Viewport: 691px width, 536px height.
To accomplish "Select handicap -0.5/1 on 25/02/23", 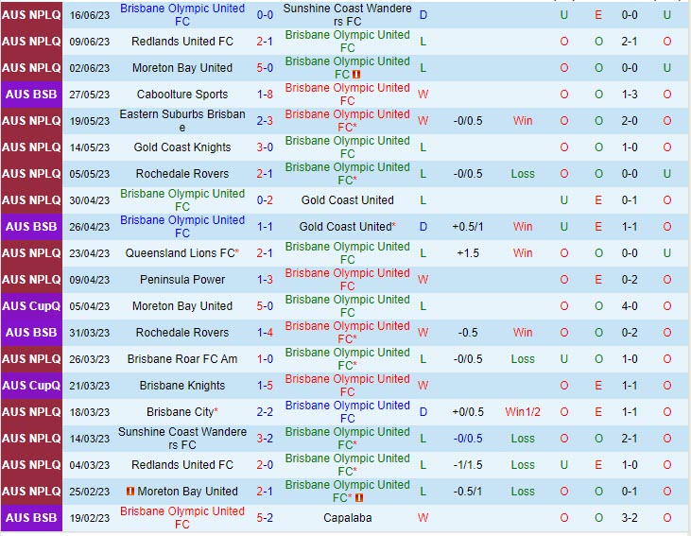I will 468,491.
